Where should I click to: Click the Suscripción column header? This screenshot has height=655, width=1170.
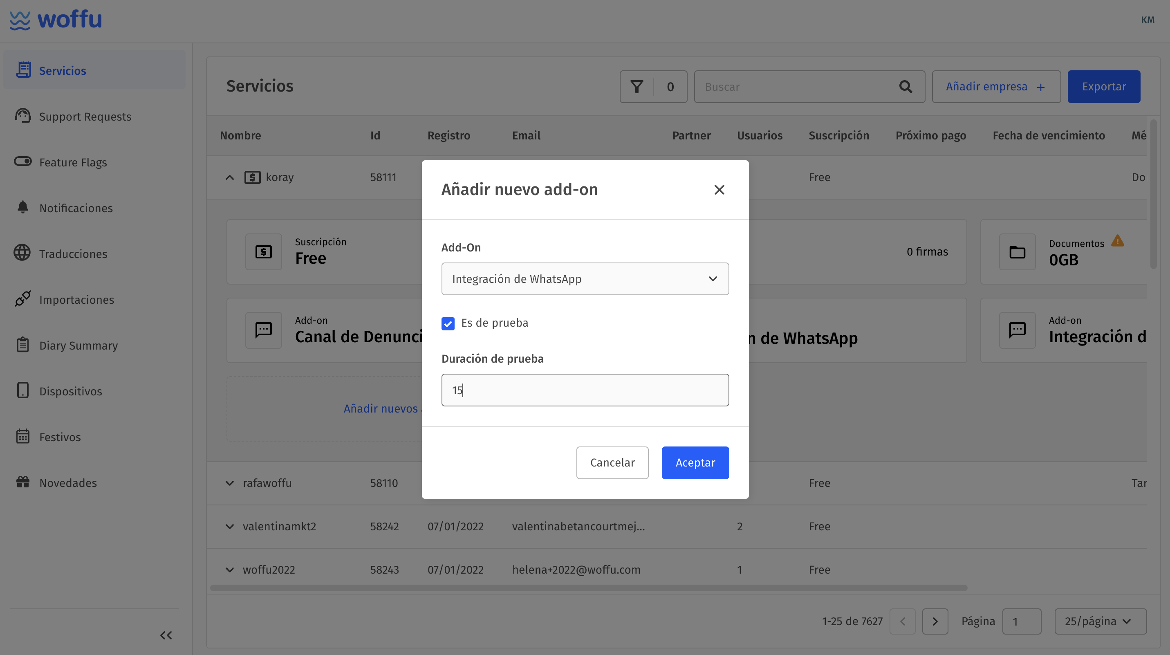click(838, 135)
